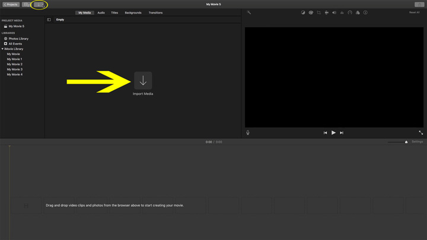Open the stabilization camera tool
The height and width of the screenshot is (240, 427).
[x=326, y=12]
